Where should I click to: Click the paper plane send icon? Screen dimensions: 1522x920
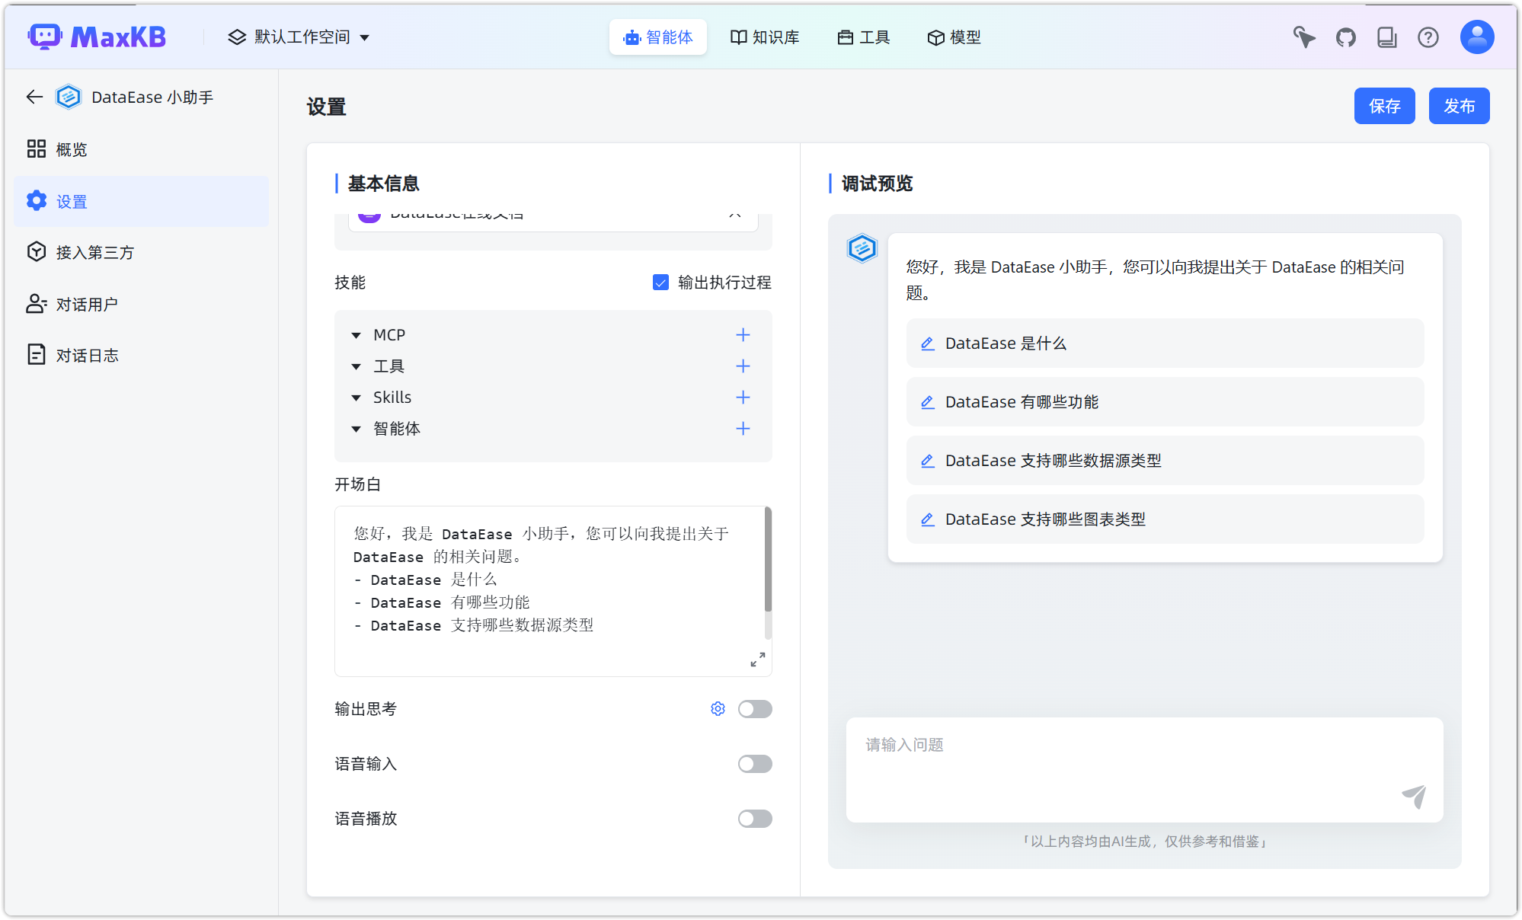pos(1414,797)
